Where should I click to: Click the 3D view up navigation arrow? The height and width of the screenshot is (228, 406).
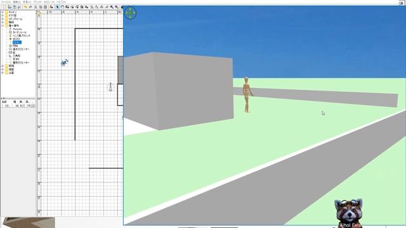click(130, 9)
